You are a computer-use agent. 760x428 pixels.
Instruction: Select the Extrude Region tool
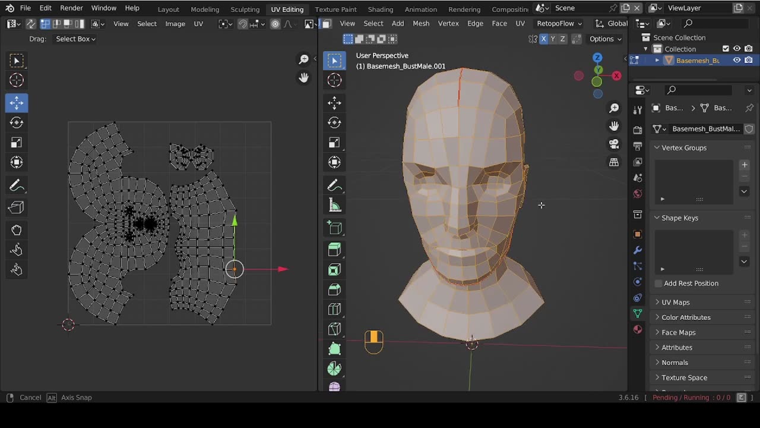click(x=334, y=250)
